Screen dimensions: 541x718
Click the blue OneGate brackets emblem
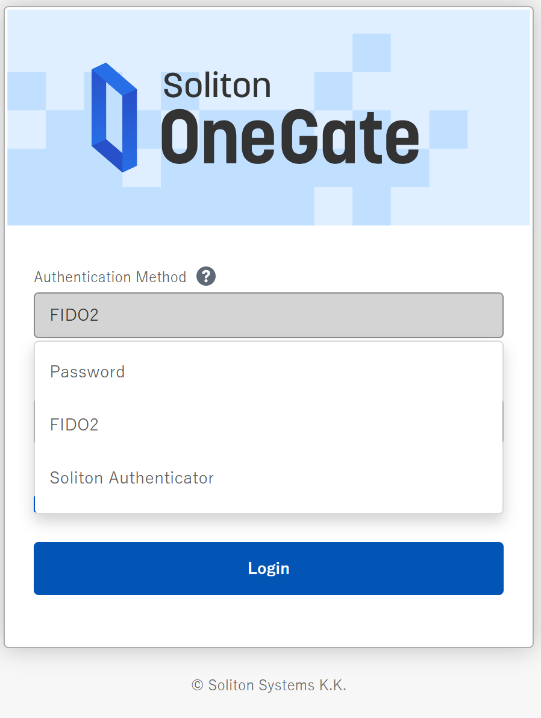113,118
